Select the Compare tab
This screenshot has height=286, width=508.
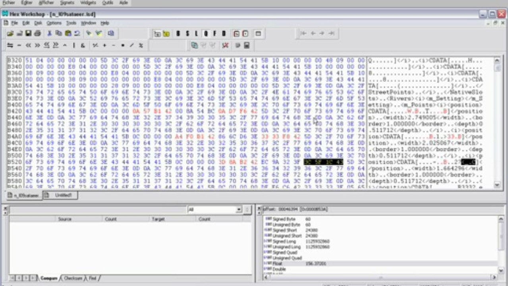[49, 278]
